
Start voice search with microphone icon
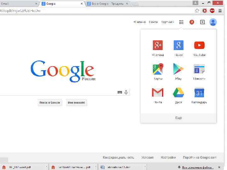pyautogui.click(x=126, y=92)
